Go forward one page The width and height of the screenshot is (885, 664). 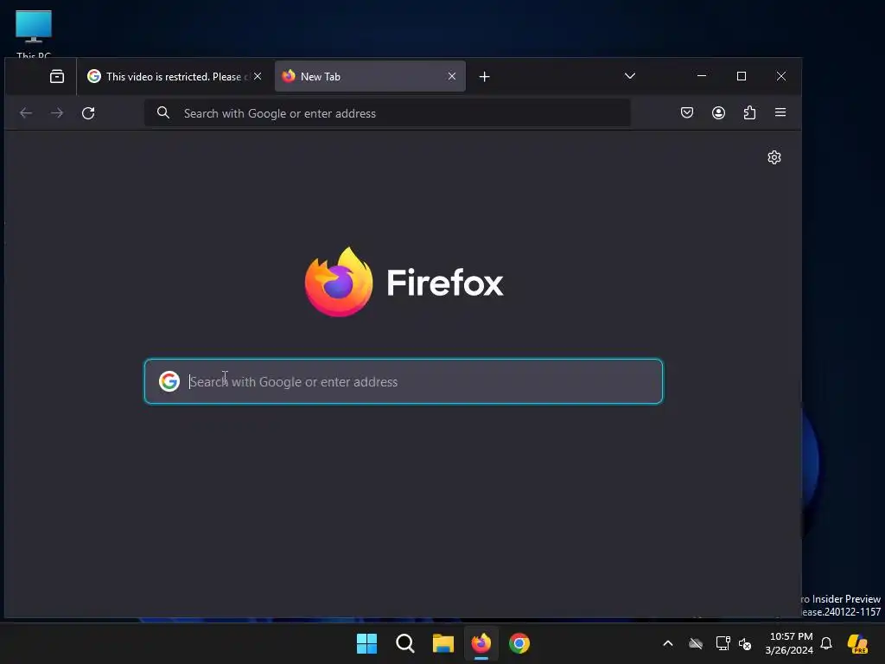click(57, 113)
